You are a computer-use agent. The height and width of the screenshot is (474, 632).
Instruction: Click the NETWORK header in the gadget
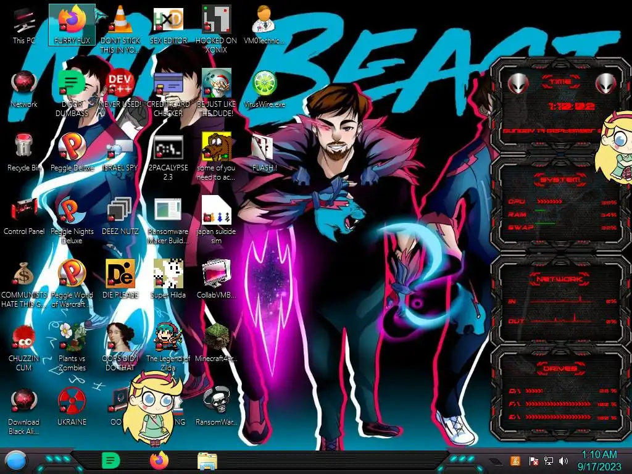pos(559,279)
